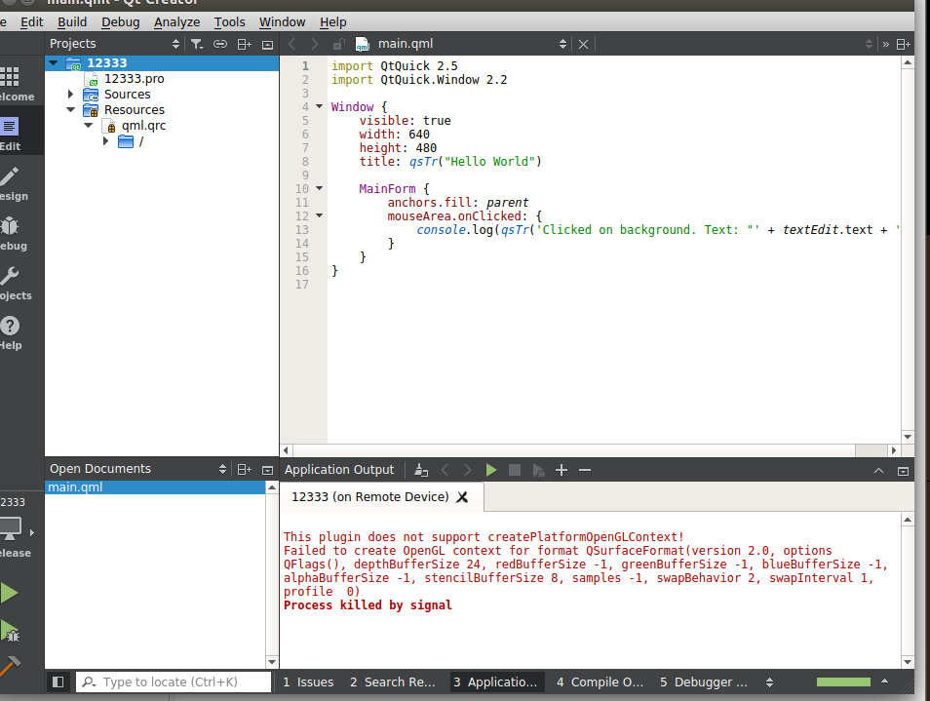Select main.qml in Open Documents

[155, 487]
